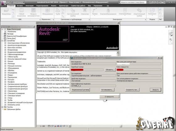Click the Идентификатор лицензии field
Screen dimensions: 176x131
pyautogui.click(x=93, y=86)
